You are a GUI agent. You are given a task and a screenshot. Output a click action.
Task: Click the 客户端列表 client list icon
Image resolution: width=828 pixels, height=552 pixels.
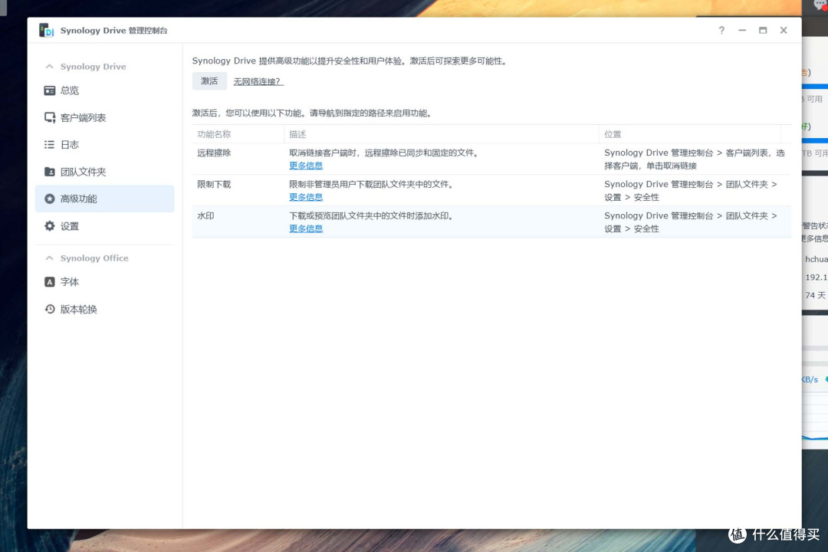coord(50,117)
